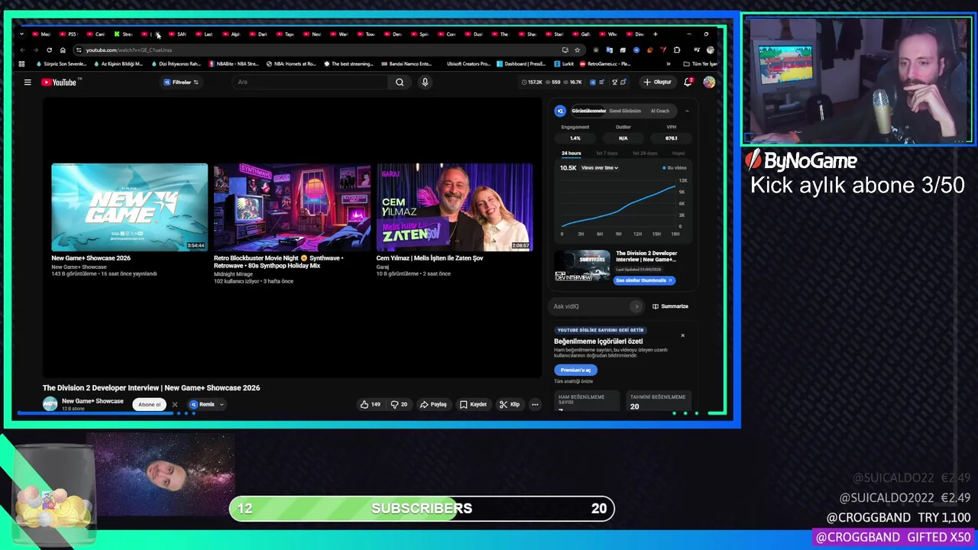Expand the bookmarks overflow chevron

tap(669, 64)
